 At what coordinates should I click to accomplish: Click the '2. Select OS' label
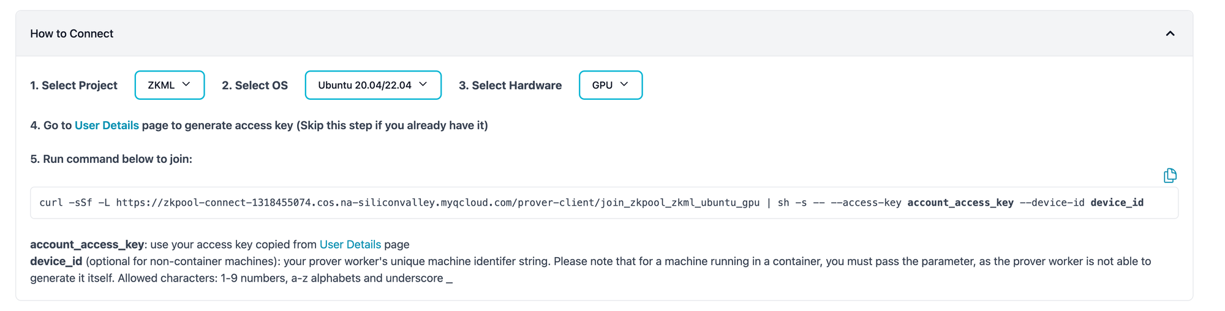point(254,86)
